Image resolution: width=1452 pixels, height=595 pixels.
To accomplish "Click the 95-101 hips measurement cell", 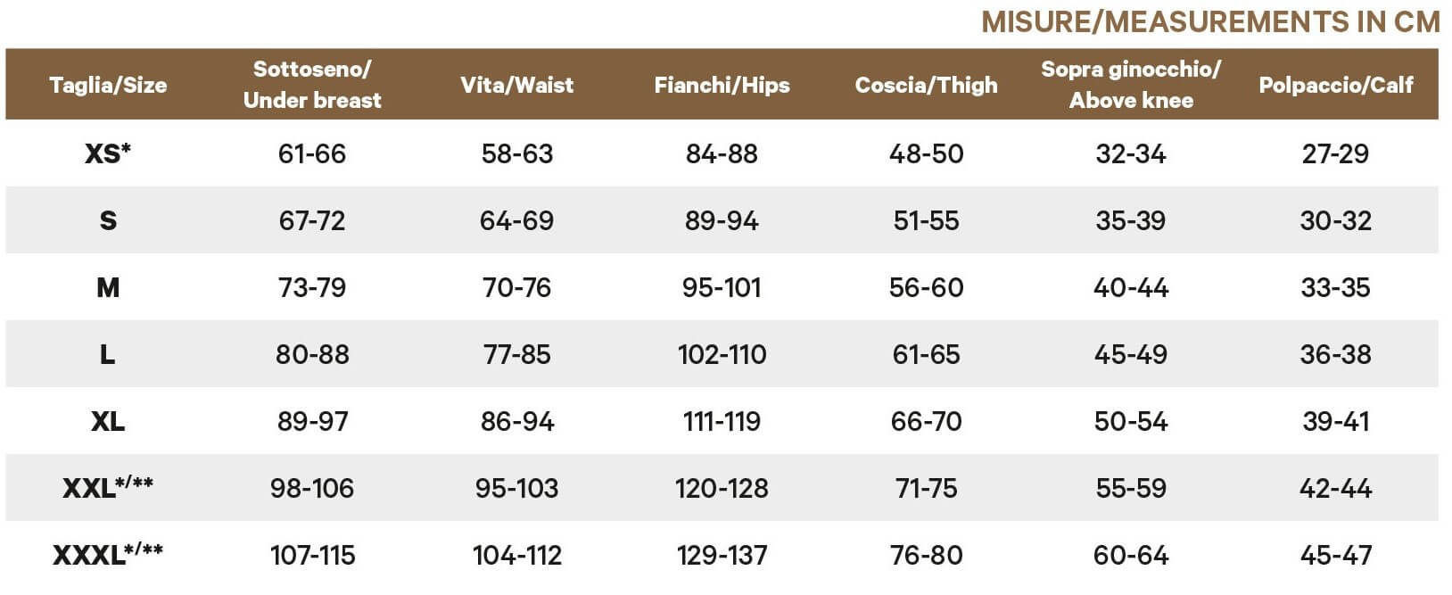I will (722, 287).
